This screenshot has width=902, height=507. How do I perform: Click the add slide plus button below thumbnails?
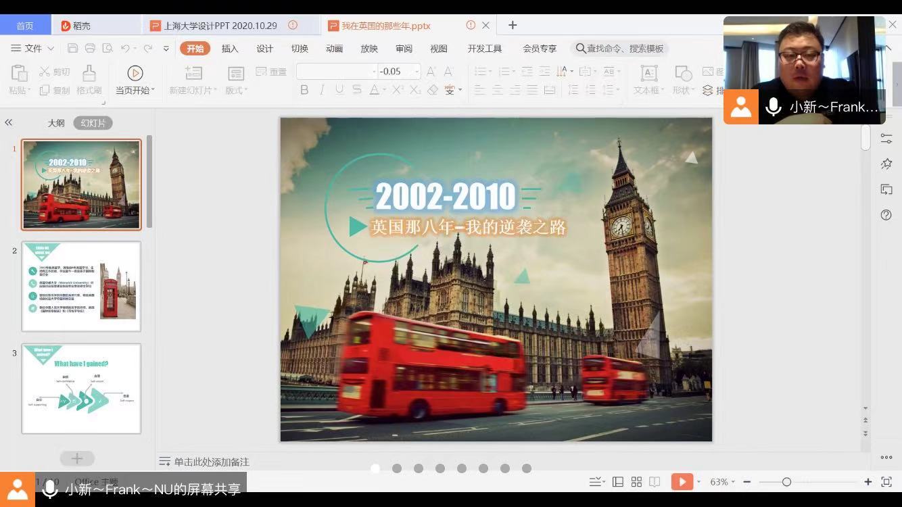[77, 458]
